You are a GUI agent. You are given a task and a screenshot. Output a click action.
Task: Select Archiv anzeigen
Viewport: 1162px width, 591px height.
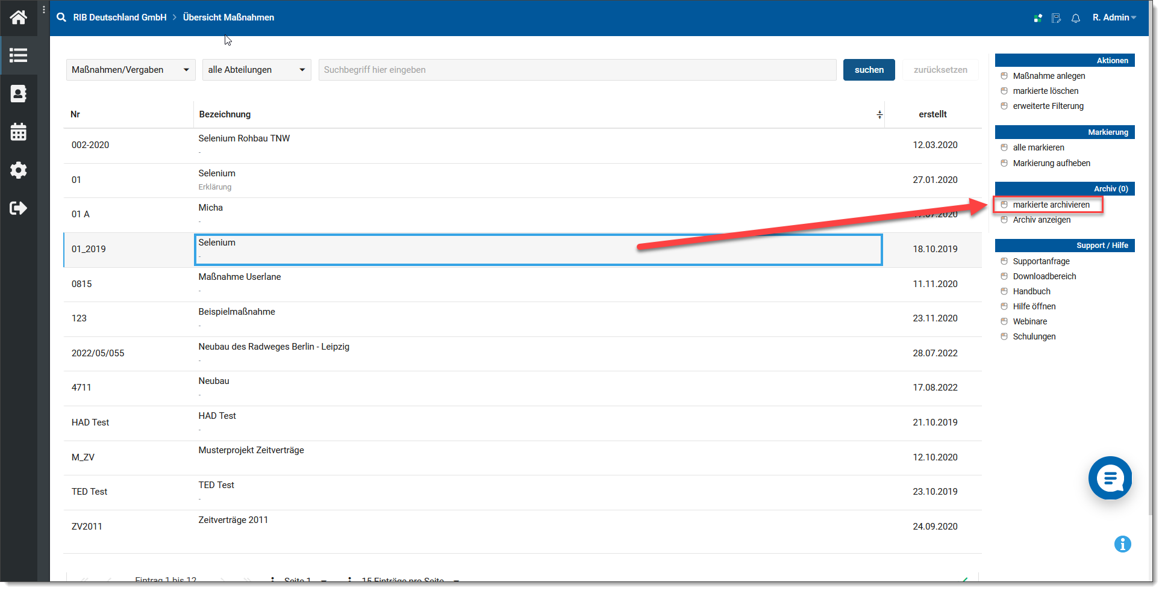click(1042, 220)
